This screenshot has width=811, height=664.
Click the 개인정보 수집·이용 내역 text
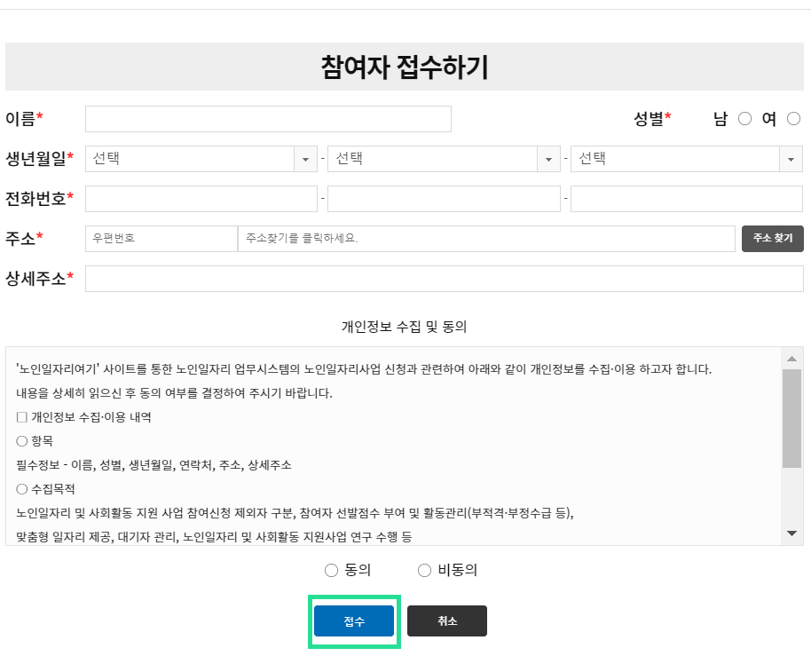click(x=91, y=417)
